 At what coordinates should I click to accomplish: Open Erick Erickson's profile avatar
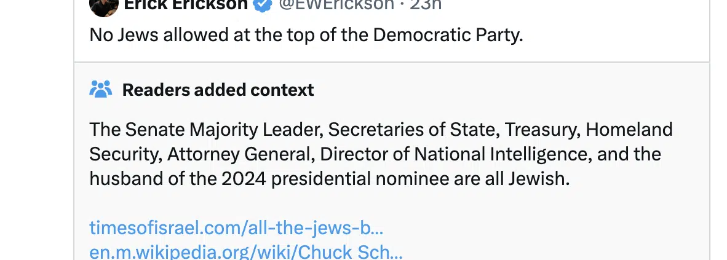[104, 7]
